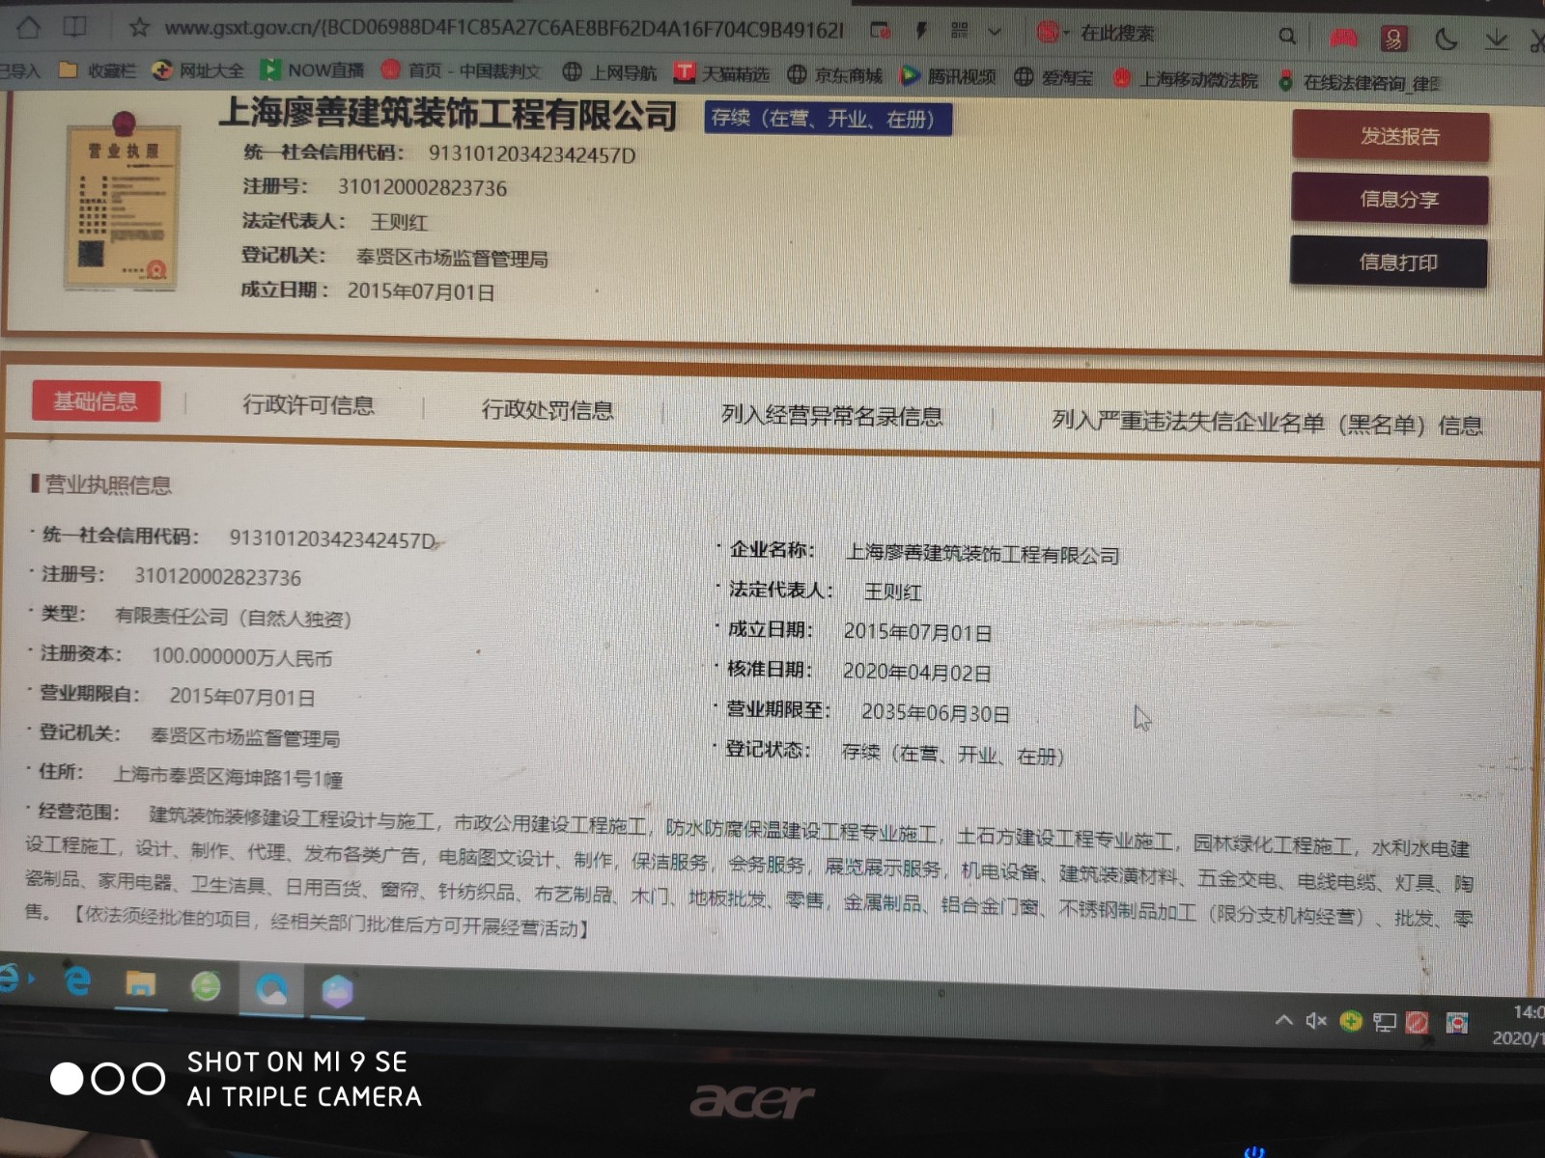Open the 天猫精选 bookmark
1545x1158 pixels.
(722, 73)
